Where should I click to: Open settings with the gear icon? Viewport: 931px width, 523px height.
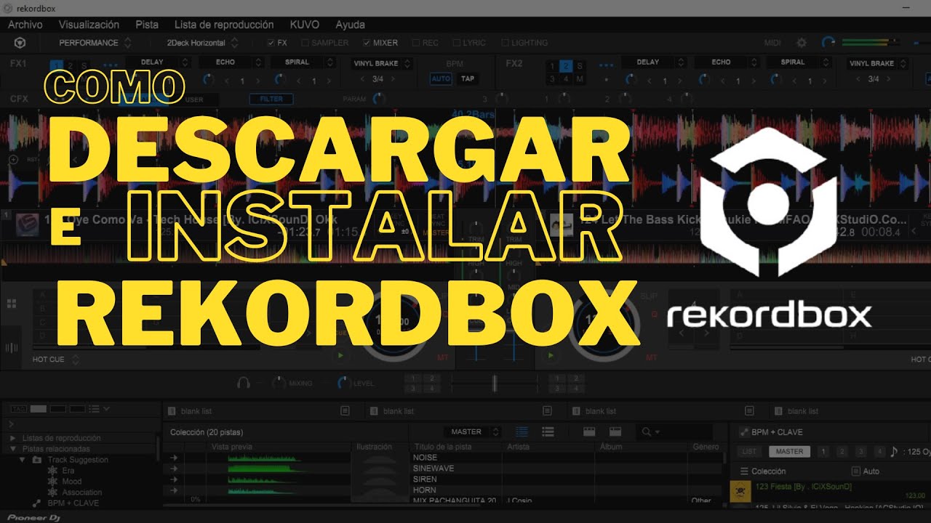(802, 43)
